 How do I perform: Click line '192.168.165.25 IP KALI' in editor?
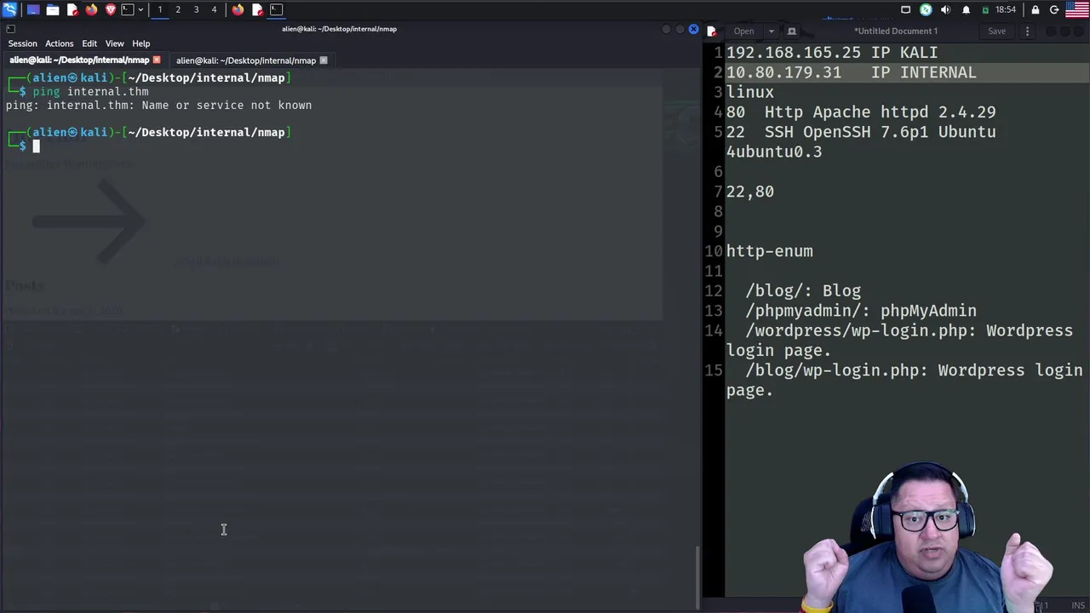(x=832, y=53)
